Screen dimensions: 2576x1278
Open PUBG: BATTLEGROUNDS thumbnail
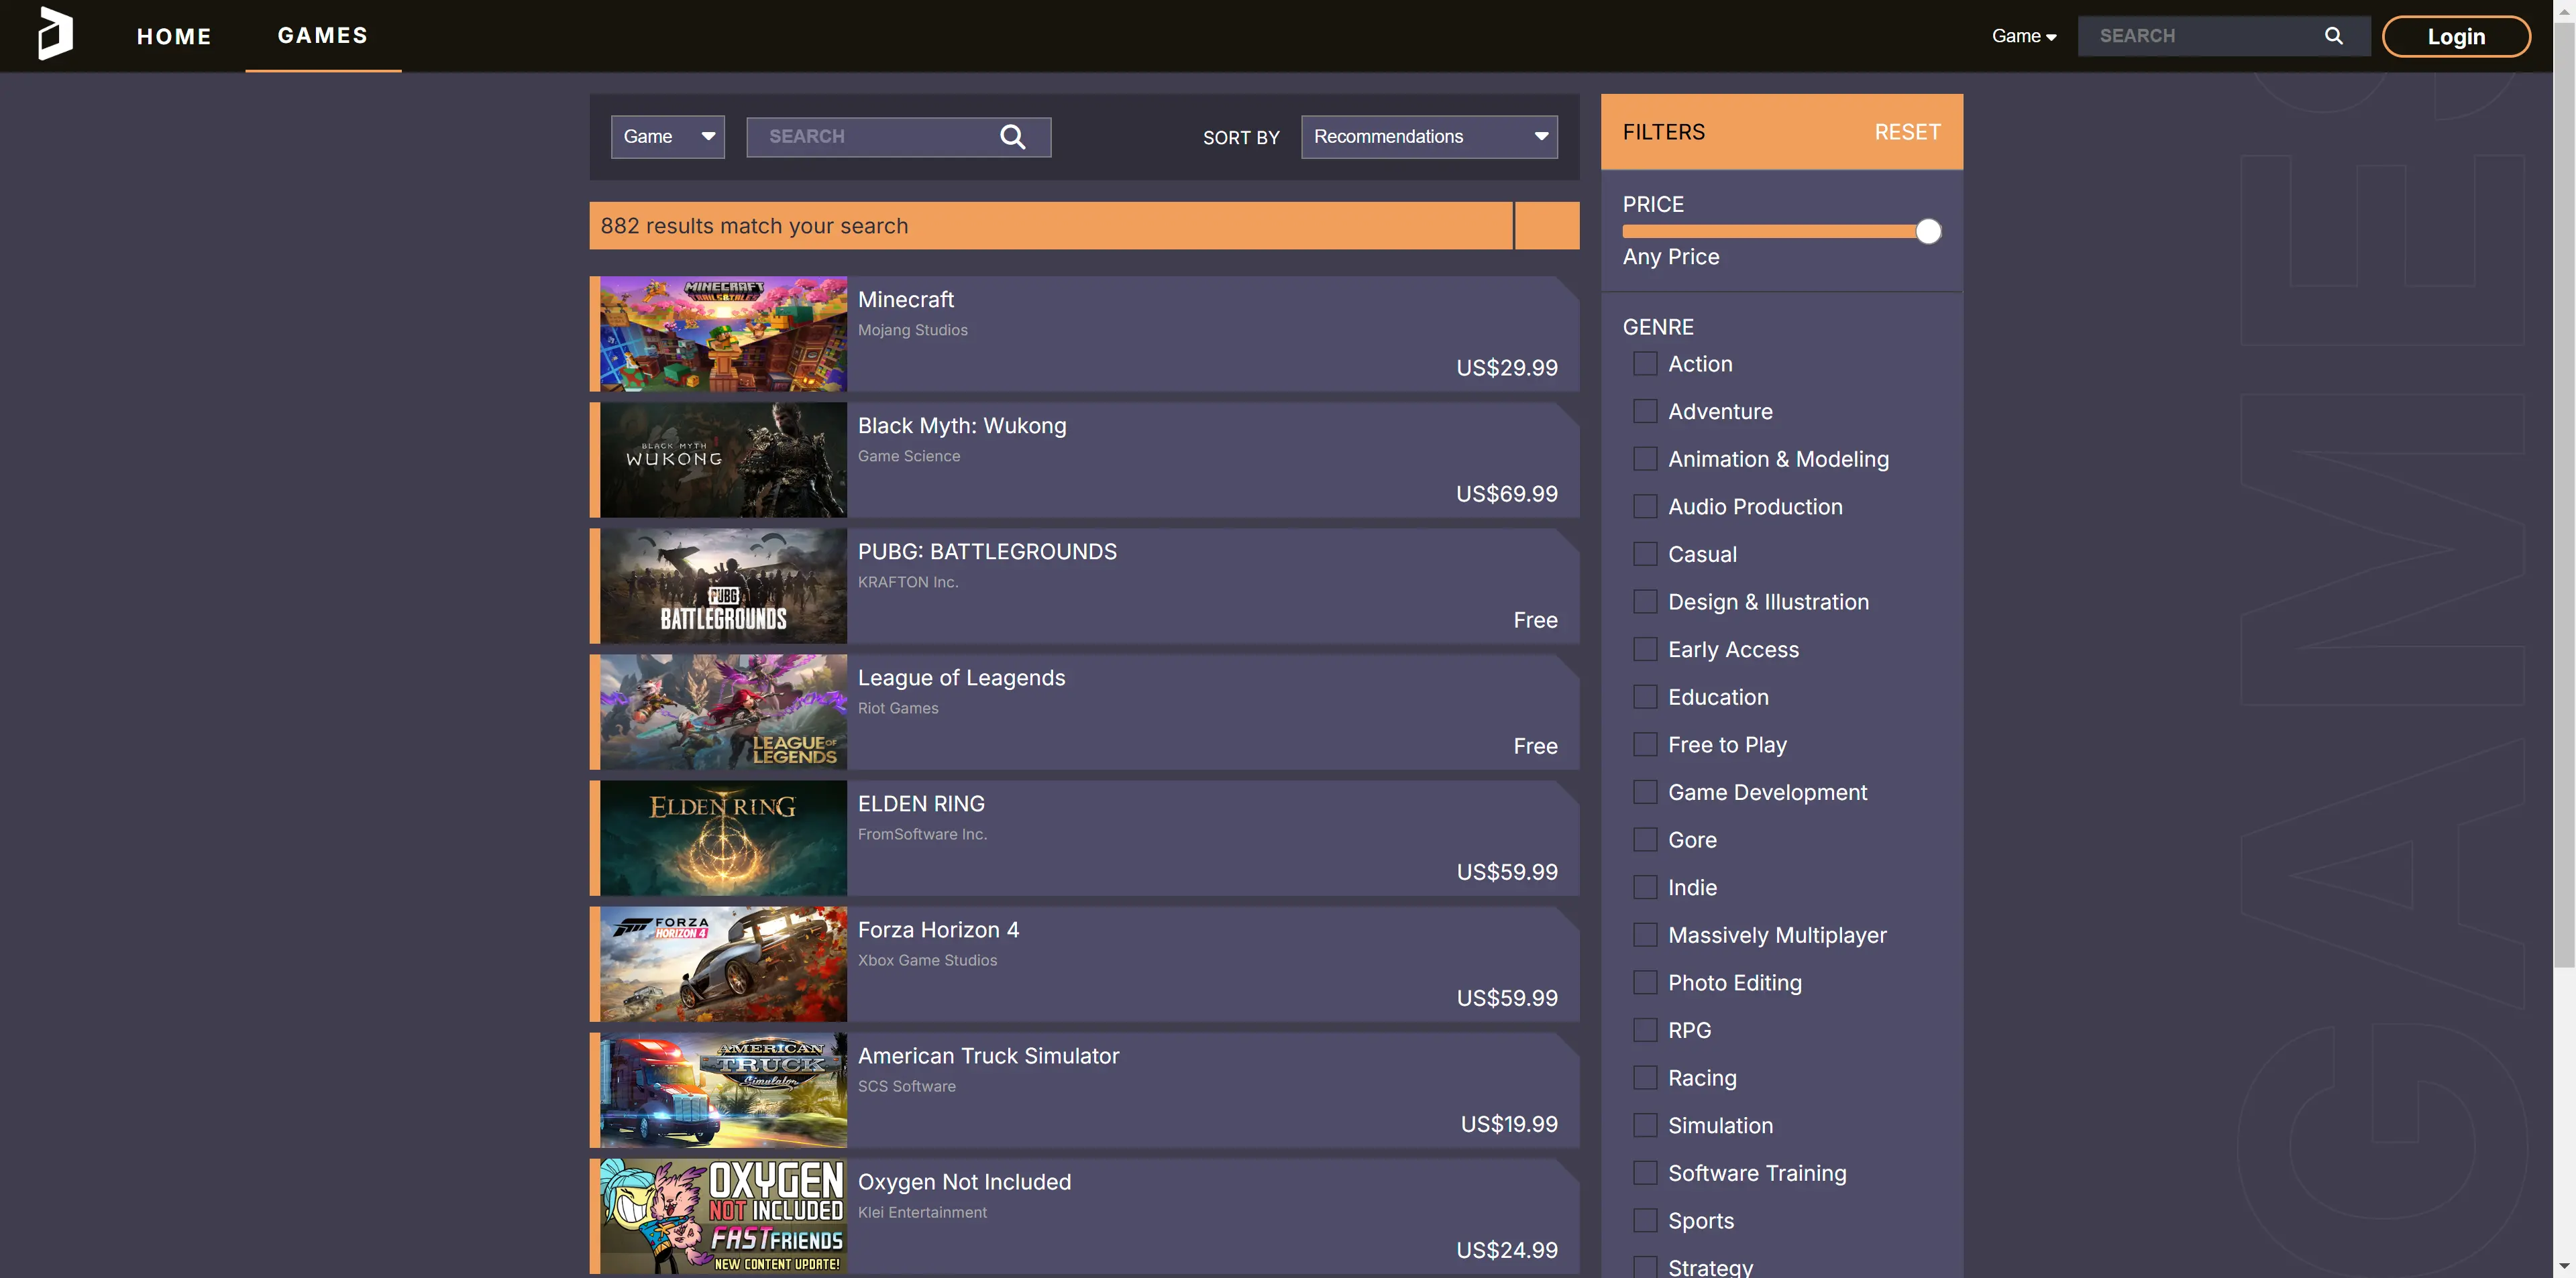coord(723,585)
